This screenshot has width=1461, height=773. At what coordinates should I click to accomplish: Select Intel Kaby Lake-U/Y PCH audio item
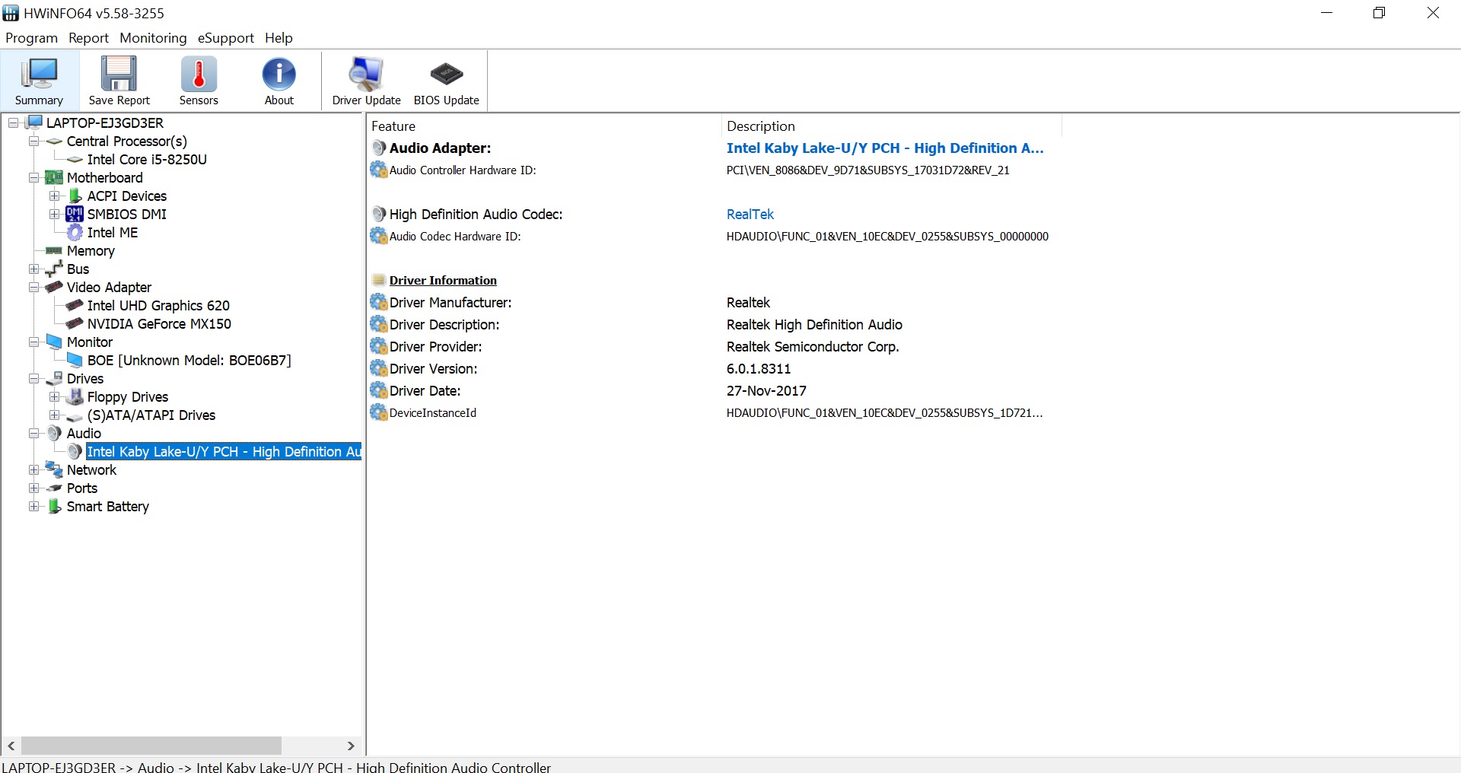(224, 451)
